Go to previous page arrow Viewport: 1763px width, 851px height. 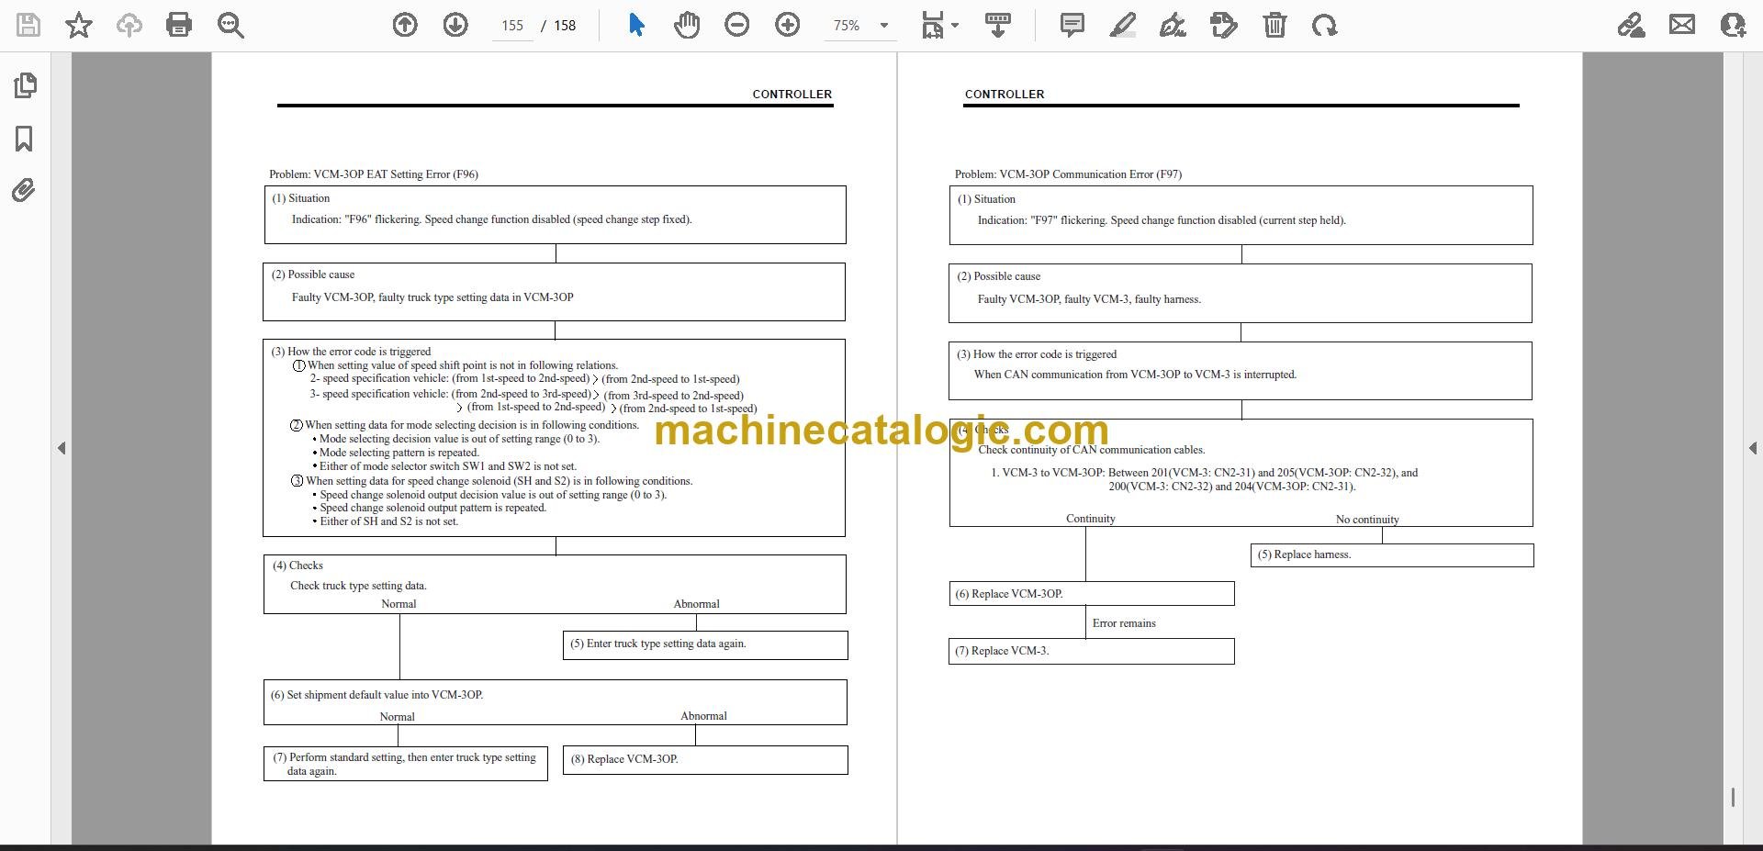coord(405,25)
